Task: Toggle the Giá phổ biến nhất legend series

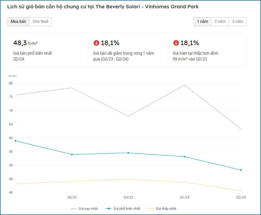Action: click(x=123, y=209)
